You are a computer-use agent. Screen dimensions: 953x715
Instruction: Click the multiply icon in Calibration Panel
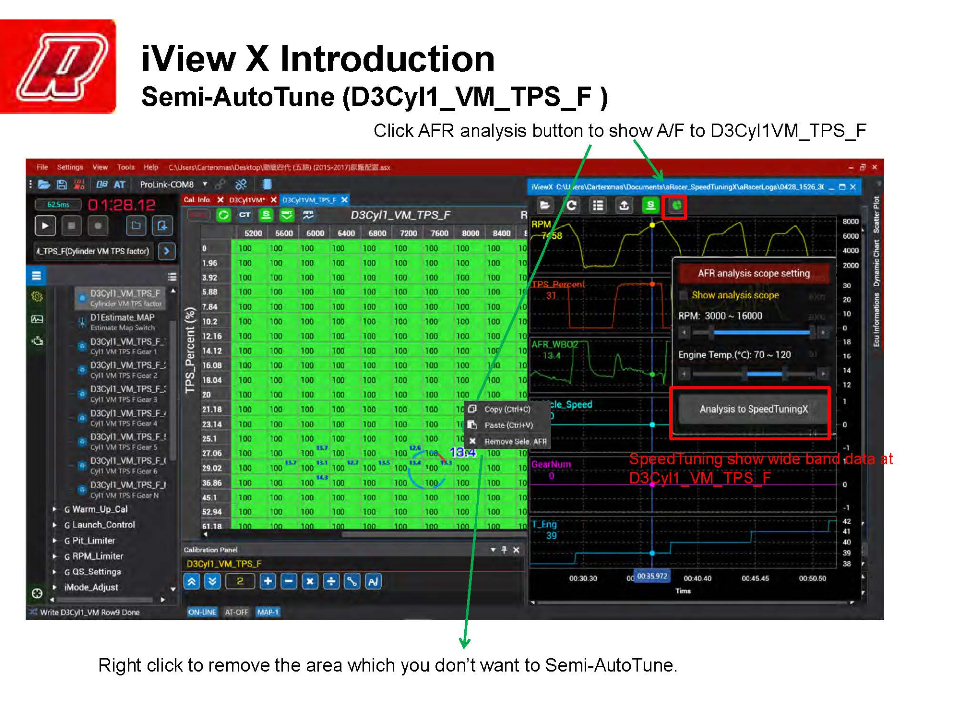(x=310, y=581)
